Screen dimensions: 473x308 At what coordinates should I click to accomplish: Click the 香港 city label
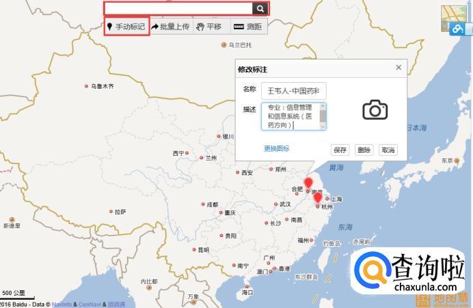point(284,268)
